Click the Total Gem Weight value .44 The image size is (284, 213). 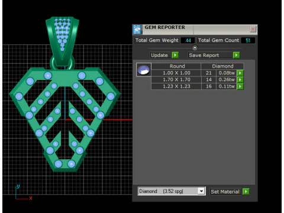click(188, 40)
